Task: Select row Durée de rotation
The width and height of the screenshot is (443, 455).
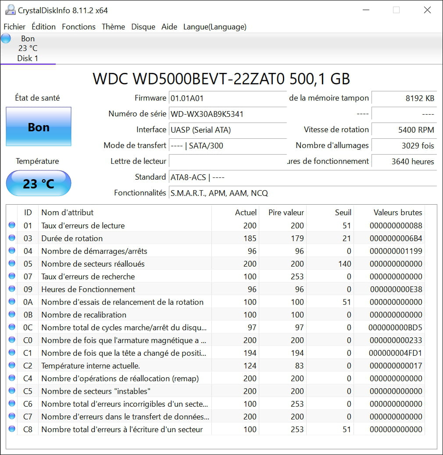Action: [x=215, y=238]
